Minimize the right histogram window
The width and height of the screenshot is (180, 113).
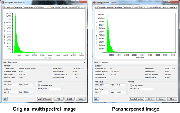click(165, 2)
